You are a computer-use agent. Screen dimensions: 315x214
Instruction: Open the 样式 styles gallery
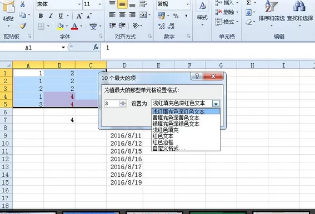click(202, 14)
